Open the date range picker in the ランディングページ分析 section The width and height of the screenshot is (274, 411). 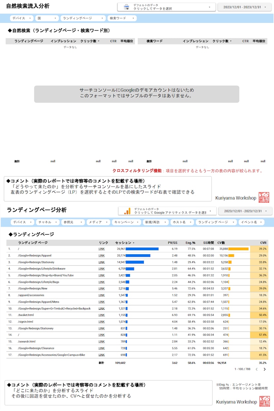click(x=245, y=211)
